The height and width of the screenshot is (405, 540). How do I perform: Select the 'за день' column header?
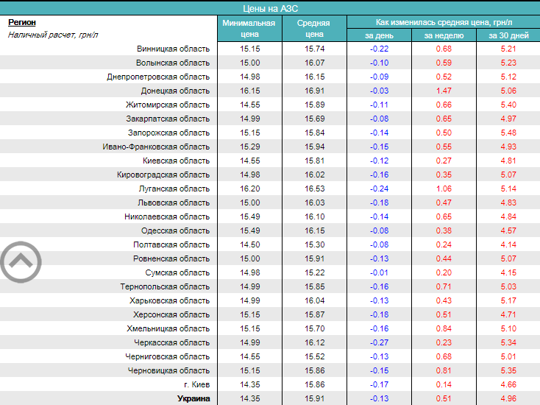tap(379, 35)
